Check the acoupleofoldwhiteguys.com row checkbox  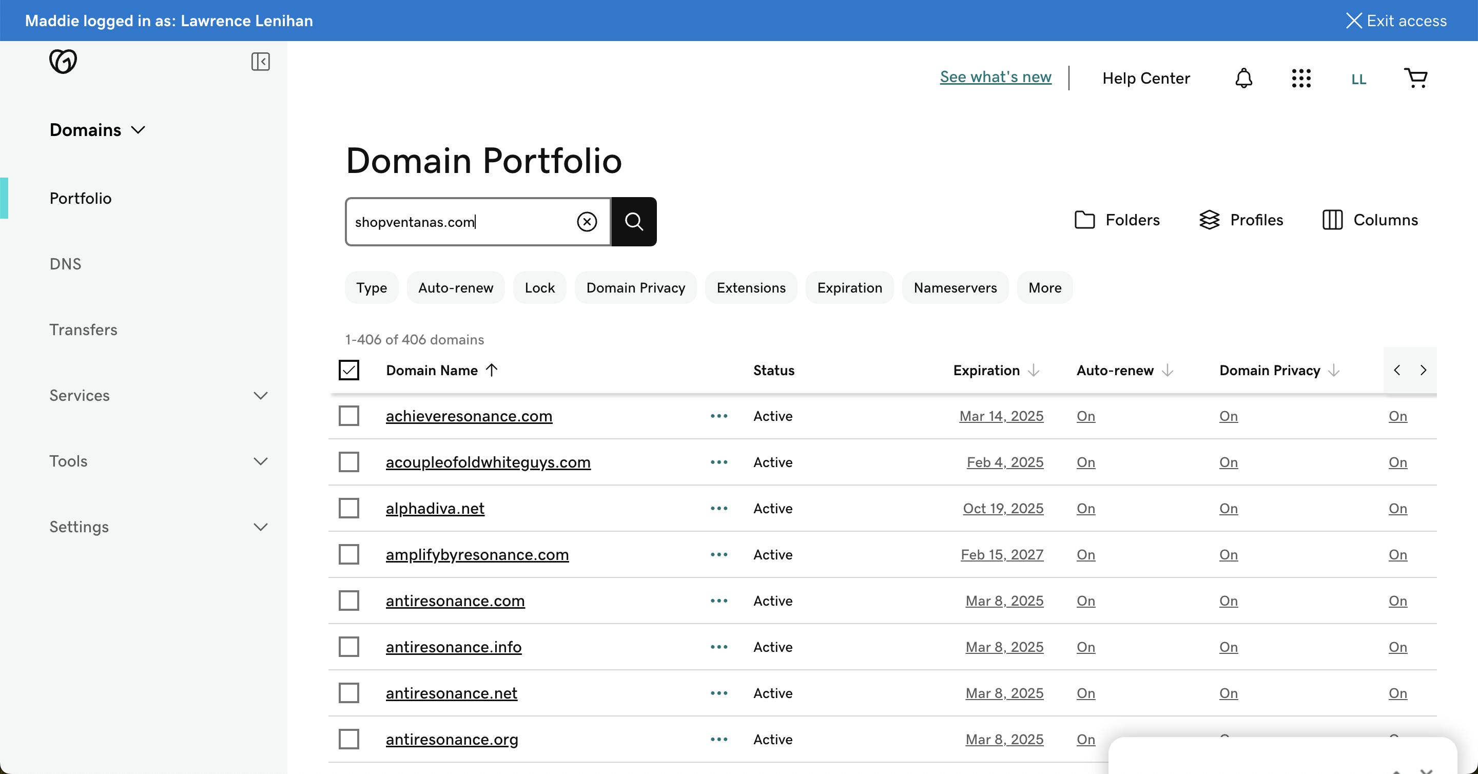[349, 462]
